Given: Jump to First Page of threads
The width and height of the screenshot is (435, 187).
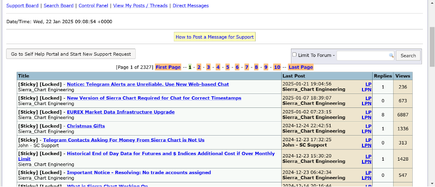Looking at the screenshot, I should tap(168, 67).
